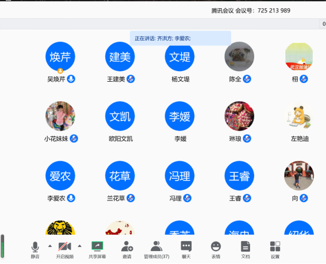Select 小花妹妹's child photo avatar
The width and height of the screenshot is (326, 264).
[60, 116]
